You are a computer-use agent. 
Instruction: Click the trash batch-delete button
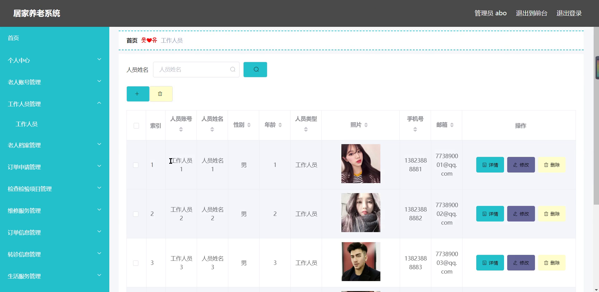point(161,94)
